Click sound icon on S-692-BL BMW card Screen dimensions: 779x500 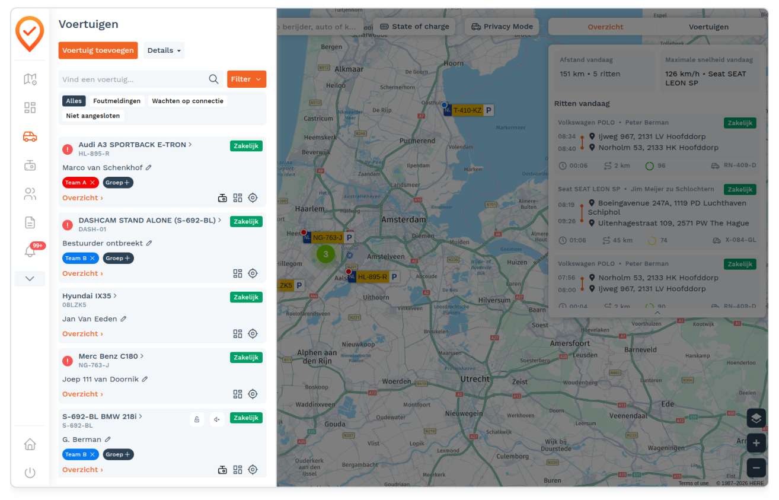217,419
